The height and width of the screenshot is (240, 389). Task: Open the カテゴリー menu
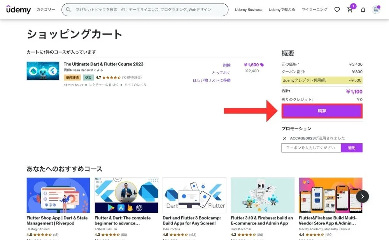point(46,10)
